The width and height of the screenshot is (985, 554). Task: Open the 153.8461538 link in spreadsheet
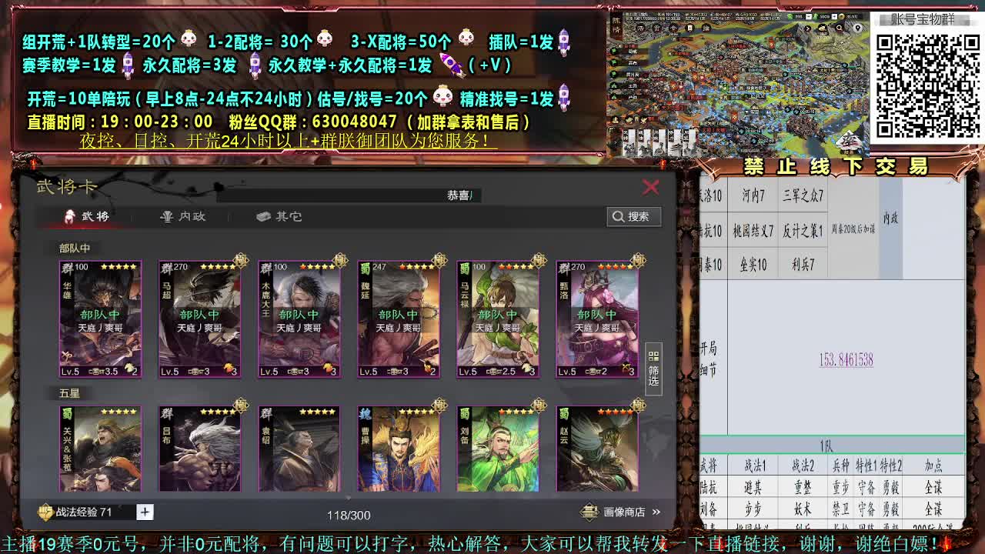click(846, 359)
